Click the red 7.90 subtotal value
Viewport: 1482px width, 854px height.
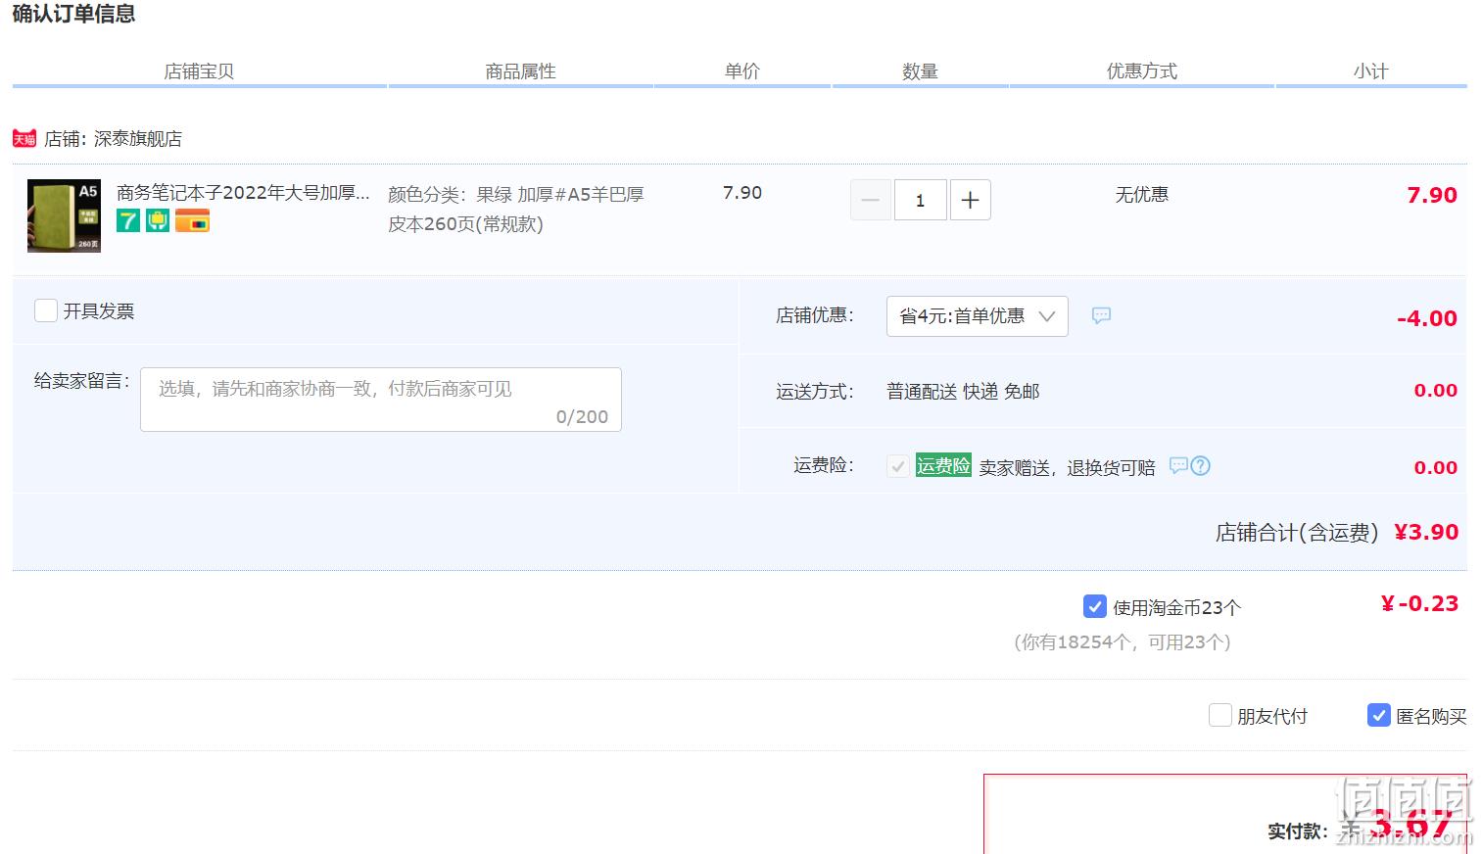tap(1432, 195)
